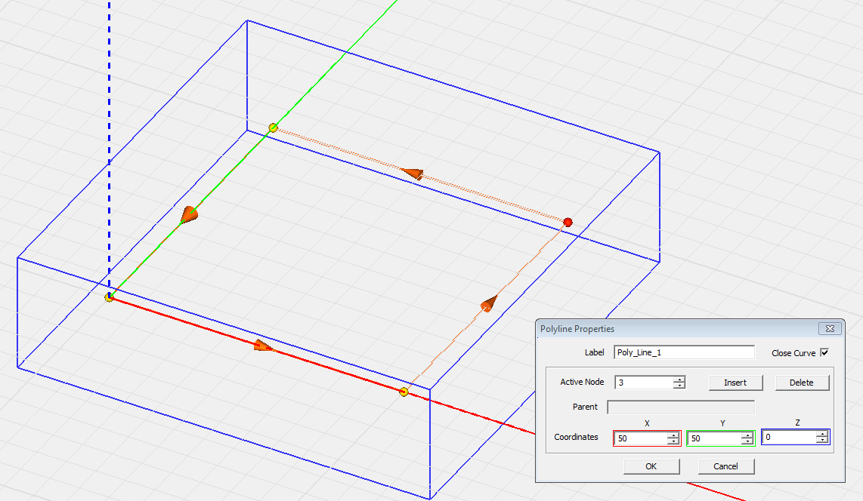Click the Delete node button
Viewport: 863px width, 501px height.
point(802,383)
